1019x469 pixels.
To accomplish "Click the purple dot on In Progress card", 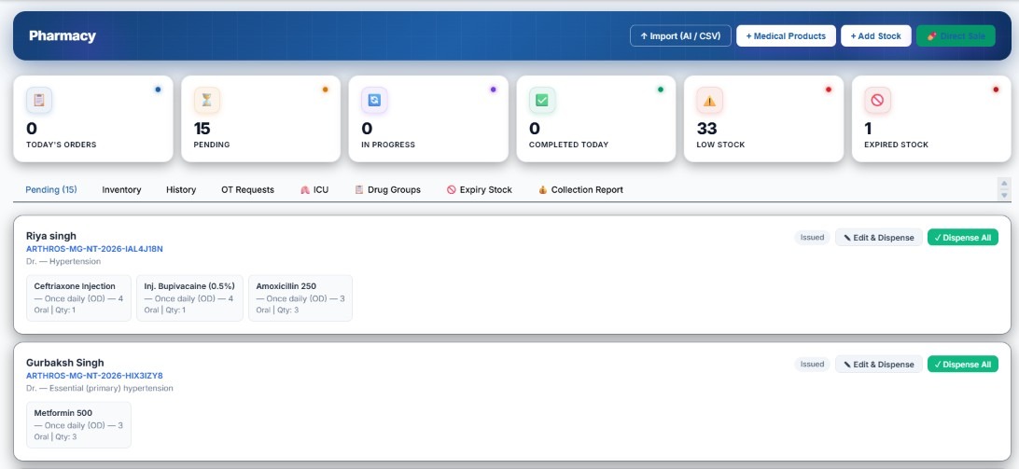I will click(494, 90).
